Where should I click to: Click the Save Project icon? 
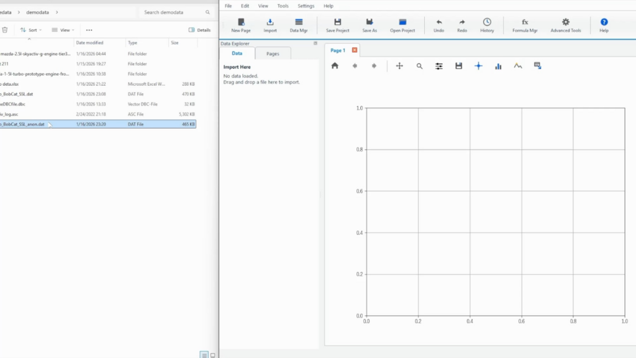pos(337,22)
